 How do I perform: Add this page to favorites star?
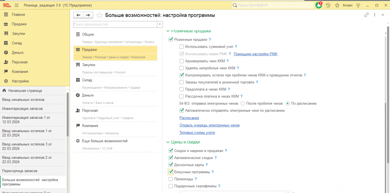[x=99, y=15]
